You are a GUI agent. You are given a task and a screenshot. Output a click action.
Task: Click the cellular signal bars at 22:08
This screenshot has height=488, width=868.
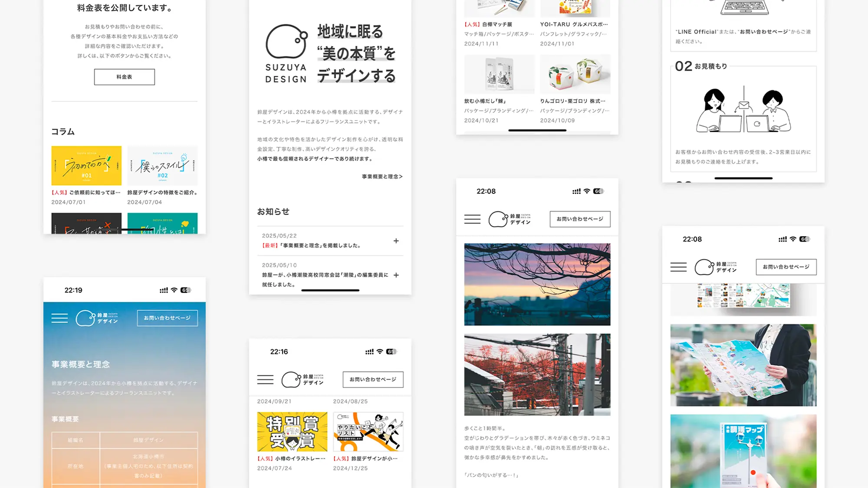point(577,191)
